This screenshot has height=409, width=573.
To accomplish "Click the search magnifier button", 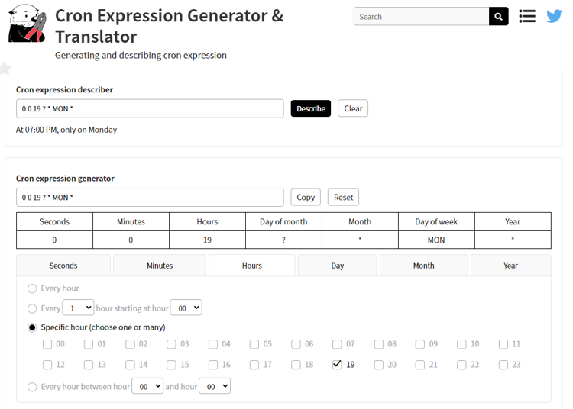I will coord(498,17).
